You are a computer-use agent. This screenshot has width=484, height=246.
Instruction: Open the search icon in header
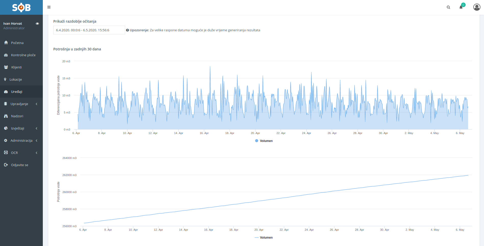tap(448, 7)
